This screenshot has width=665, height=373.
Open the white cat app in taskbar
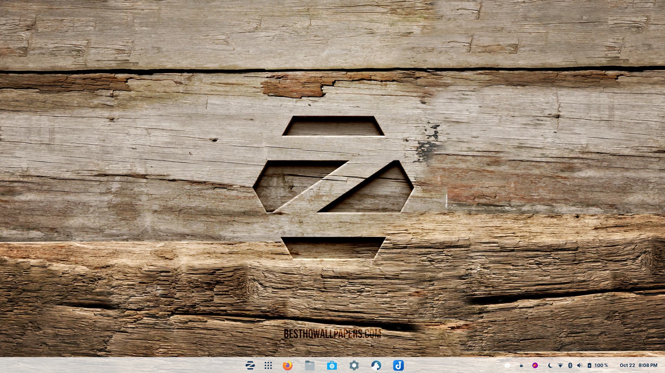coord(376,365)
